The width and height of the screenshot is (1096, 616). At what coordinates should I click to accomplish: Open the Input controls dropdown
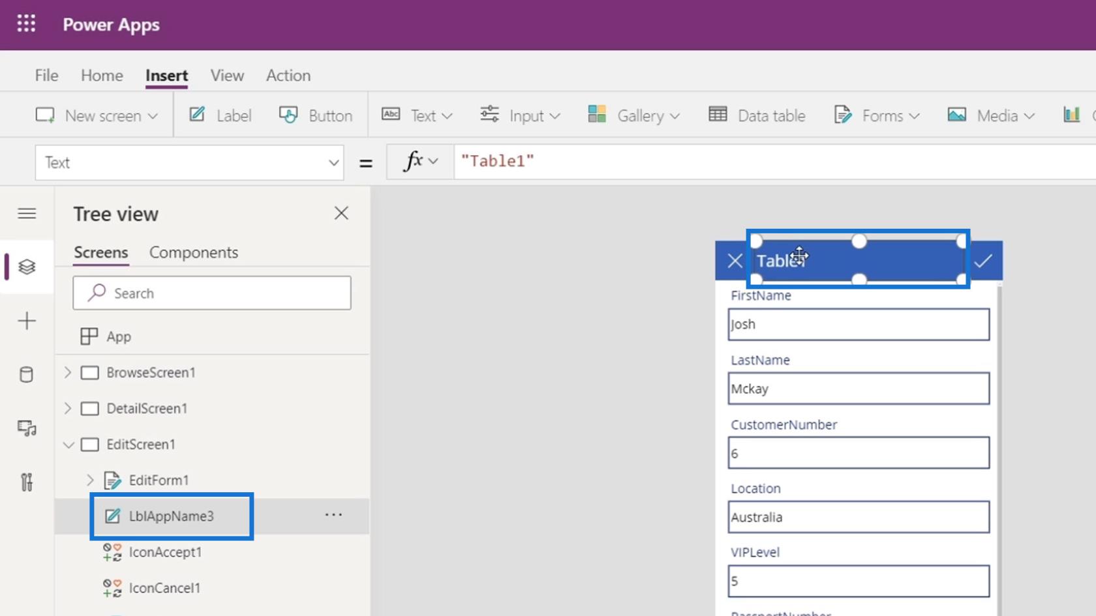[521, 115]
